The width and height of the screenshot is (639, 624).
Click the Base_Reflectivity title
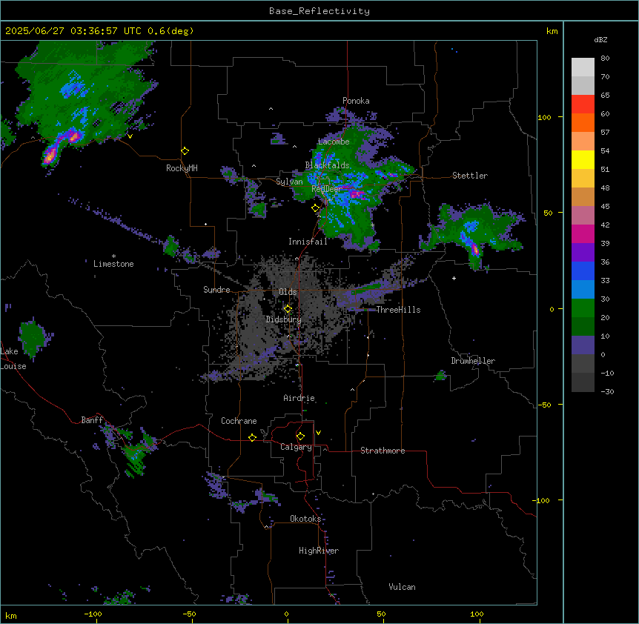[319, 11]
